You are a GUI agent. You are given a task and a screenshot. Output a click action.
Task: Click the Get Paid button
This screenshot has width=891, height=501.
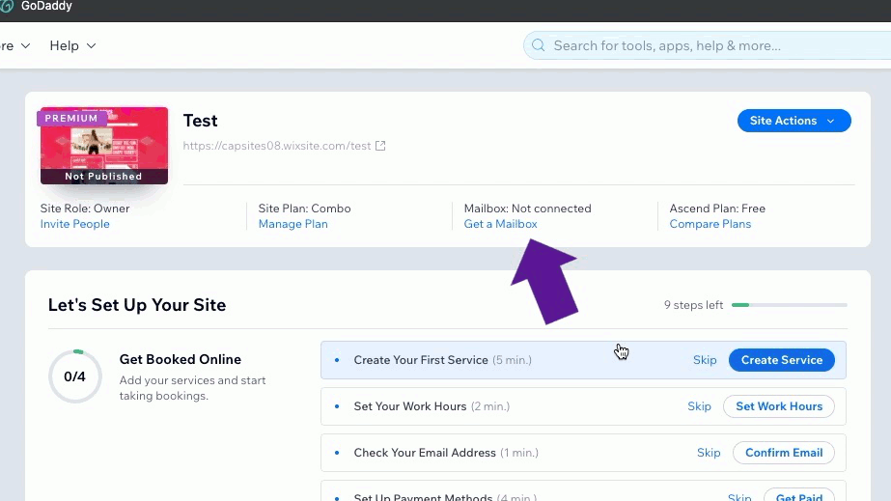pos(799,496)
